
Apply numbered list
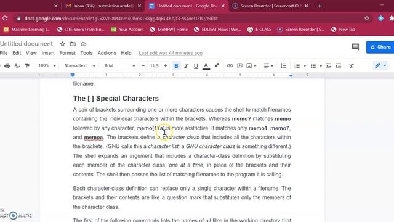(x=297, y=66)
